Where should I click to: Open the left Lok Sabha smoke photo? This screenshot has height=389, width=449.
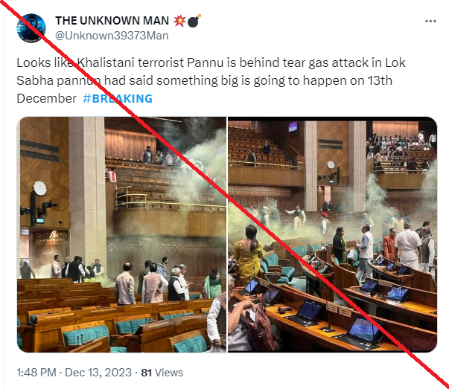121,234
